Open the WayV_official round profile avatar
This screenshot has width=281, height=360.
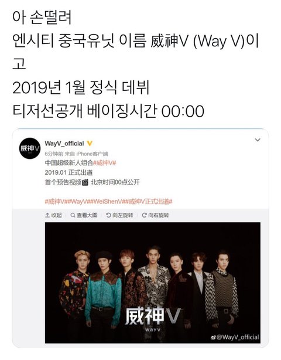pos(30,148)
